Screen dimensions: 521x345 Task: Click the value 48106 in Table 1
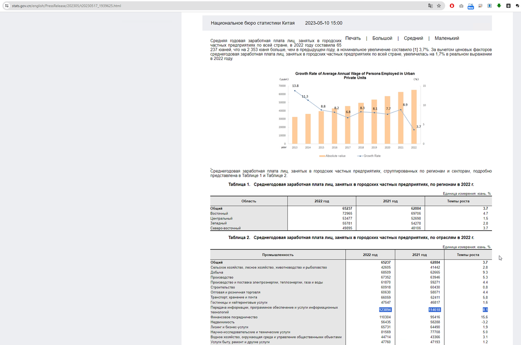(416, 228)
